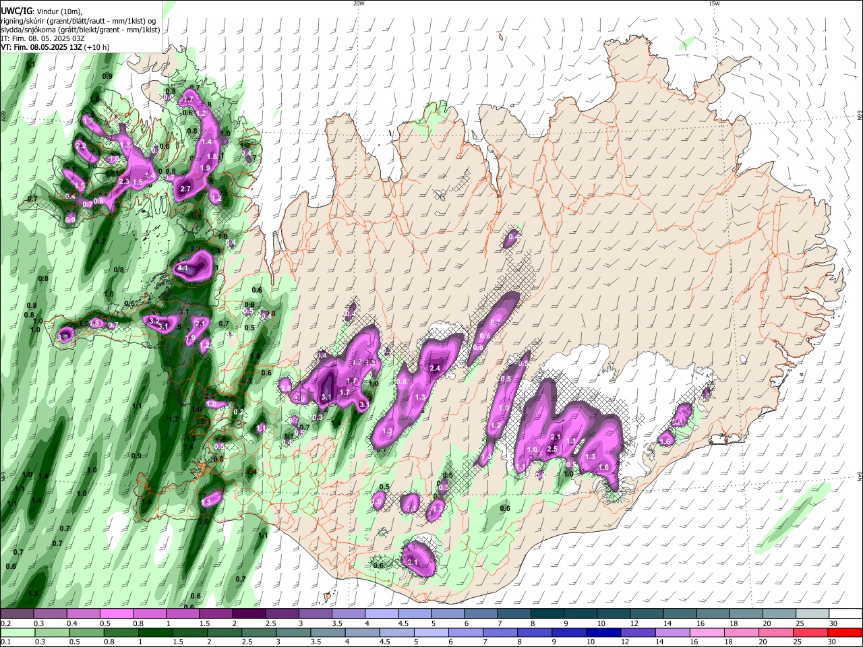863x647 pixels.
Task: Click the deep navy rain swatch at 10
Action: (x=603, y=632)
